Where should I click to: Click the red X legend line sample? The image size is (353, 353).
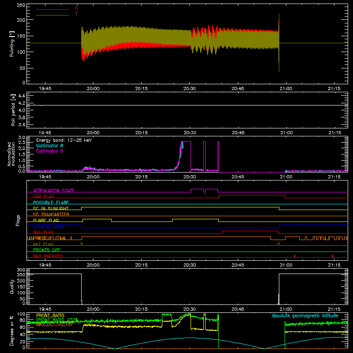(x=53, y=9)
